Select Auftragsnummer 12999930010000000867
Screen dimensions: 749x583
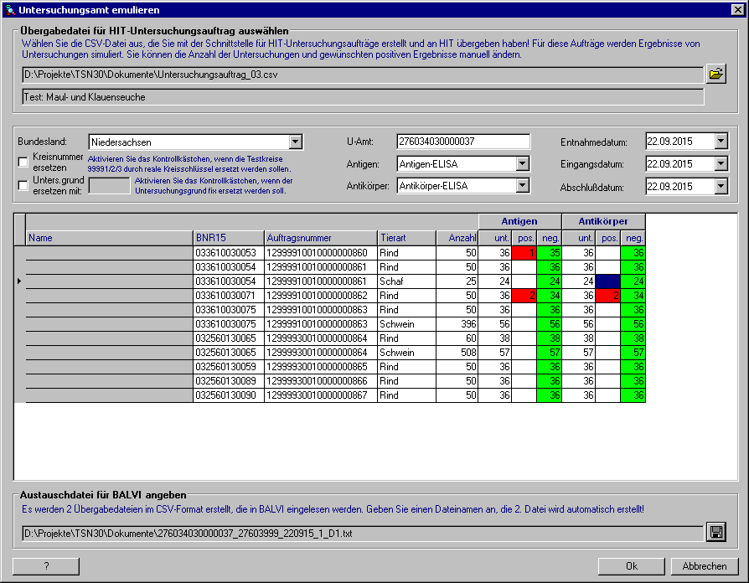[x=321, y=395]
